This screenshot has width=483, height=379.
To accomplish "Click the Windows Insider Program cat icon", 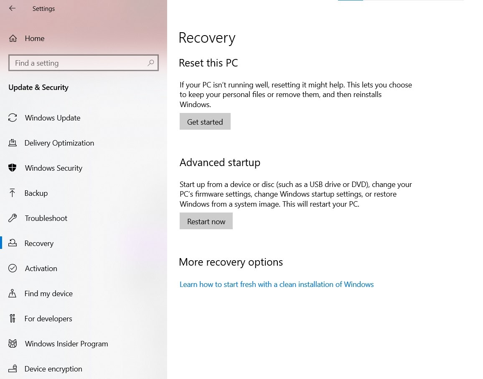I will (13, 343).
